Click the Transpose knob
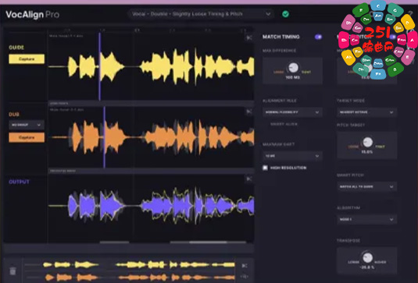The height and width of the screenshot is (283, 418). tap(367, 257)
